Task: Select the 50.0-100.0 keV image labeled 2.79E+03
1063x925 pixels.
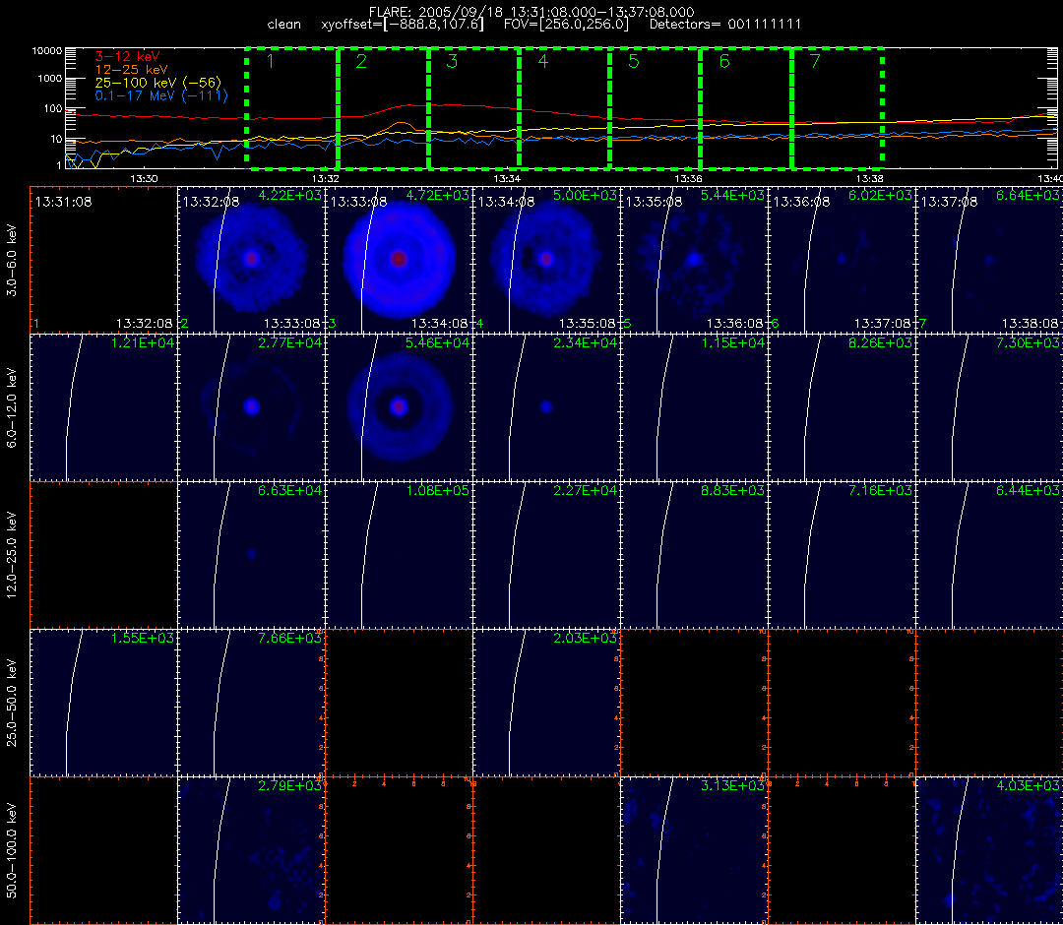Action: tap(252, 850)
